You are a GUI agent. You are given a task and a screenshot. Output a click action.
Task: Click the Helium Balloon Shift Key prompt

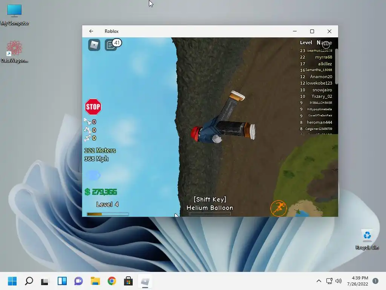point(210,204)
